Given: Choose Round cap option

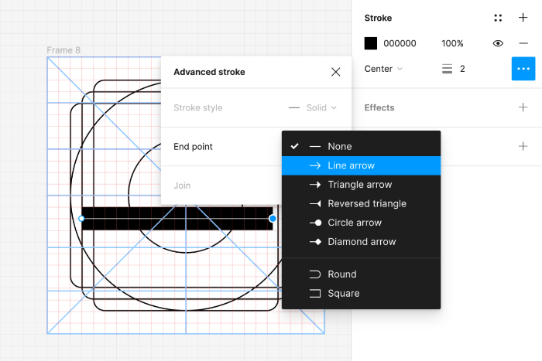Looking at the screenshot, I should (362, 274).
